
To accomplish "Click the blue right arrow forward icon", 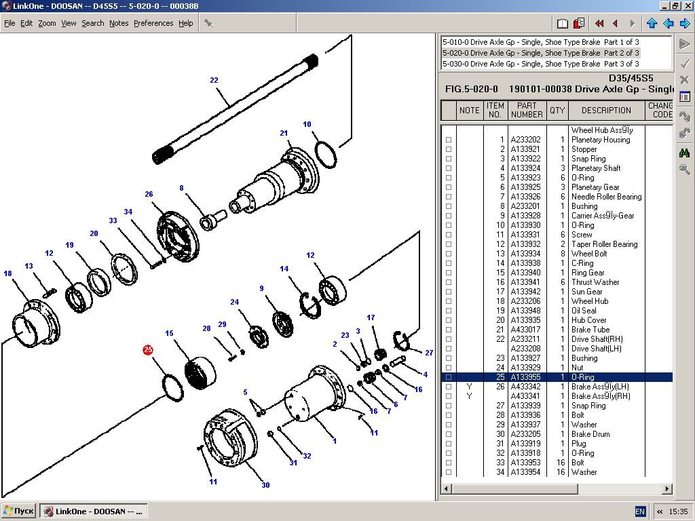I will [x=685, y=24].
